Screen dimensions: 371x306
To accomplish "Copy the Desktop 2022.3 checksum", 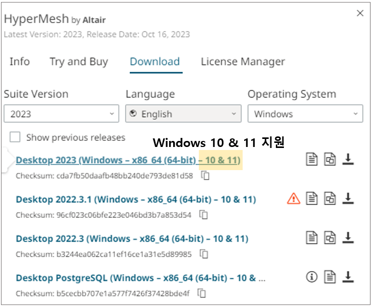I will click(204, 254).
